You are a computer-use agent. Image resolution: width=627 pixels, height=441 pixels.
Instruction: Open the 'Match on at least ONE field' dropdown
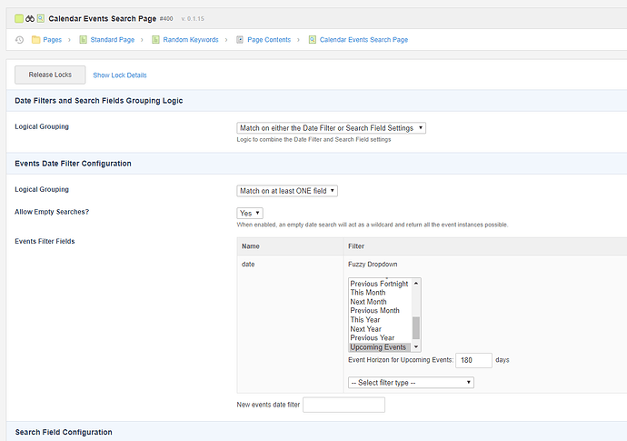pyautogui.click(x=287, y=191)
